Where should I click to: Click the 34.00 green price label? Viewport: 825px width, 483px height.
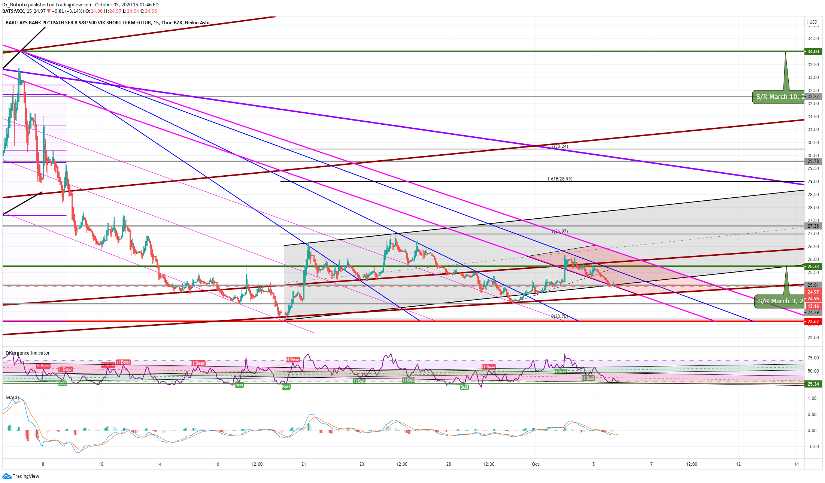coord(813,51)
